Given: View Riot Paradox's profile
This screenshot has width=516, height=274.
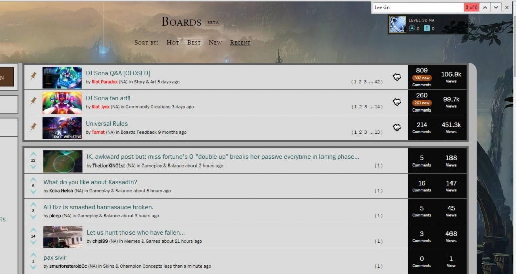Looking at the screenshot, I should point(105,82).
